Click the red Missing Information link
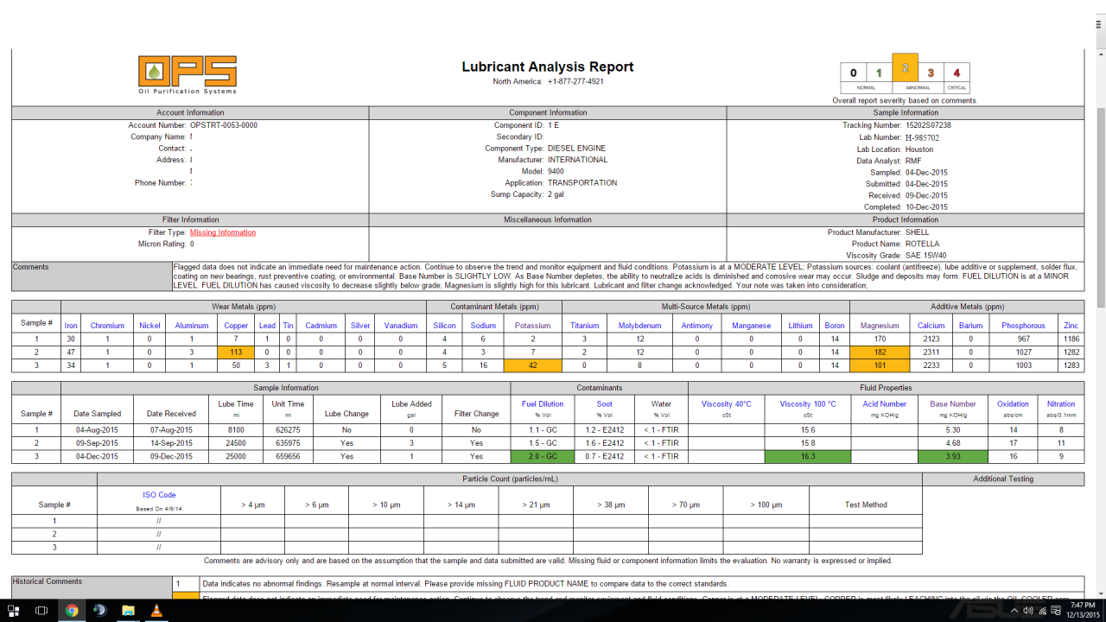 pos(222,232)
